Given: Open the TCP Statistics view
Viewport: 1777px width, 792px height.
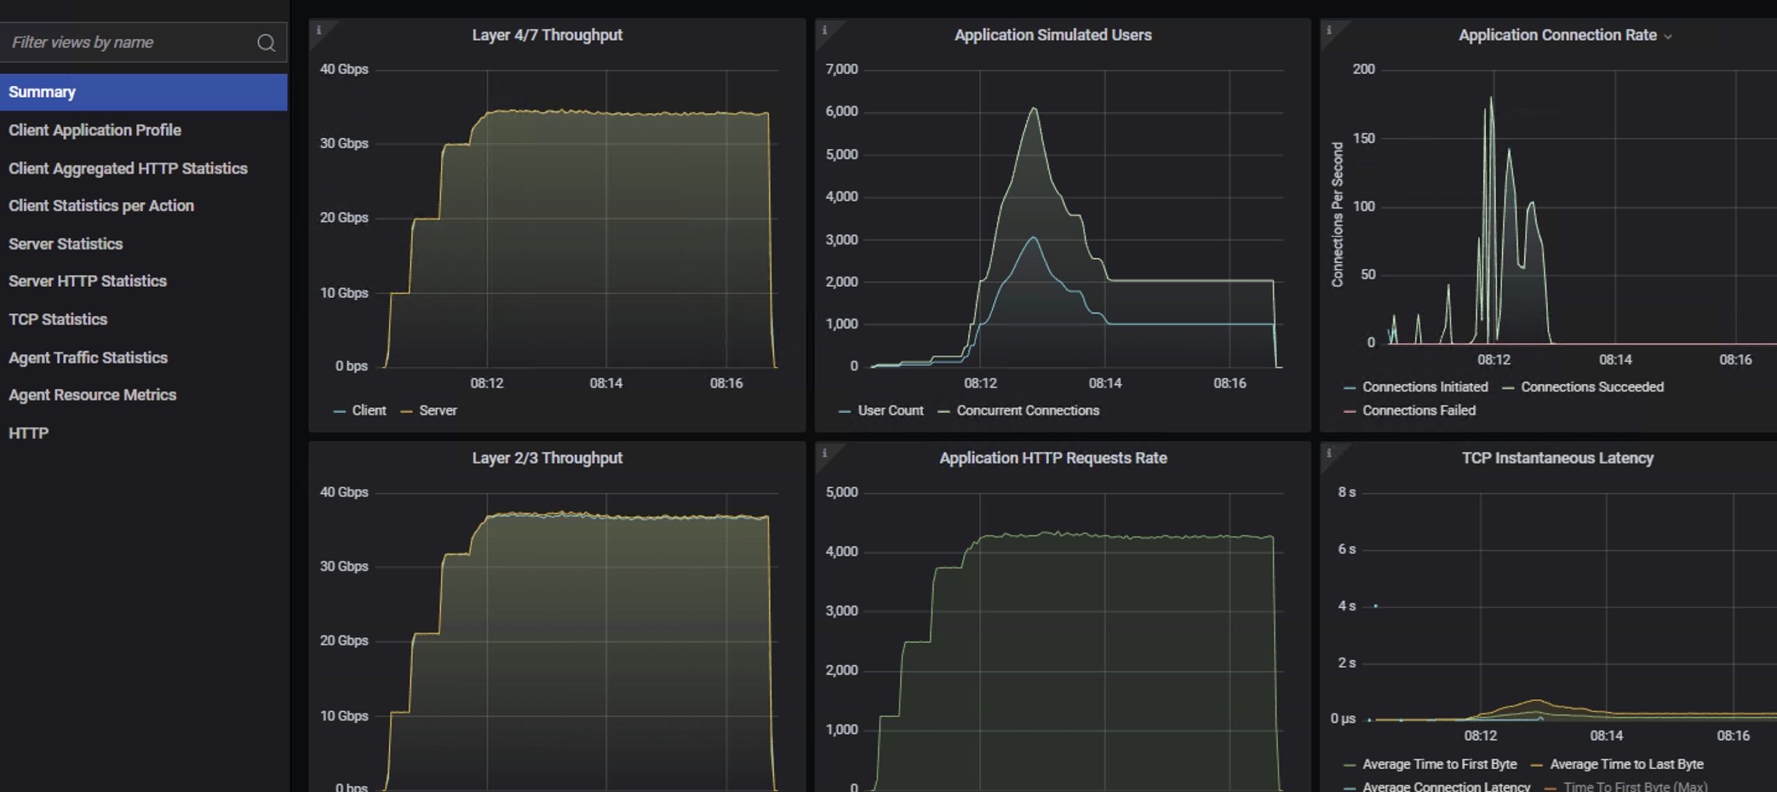Looking at the screenshot, I should (x=58, y=320).
